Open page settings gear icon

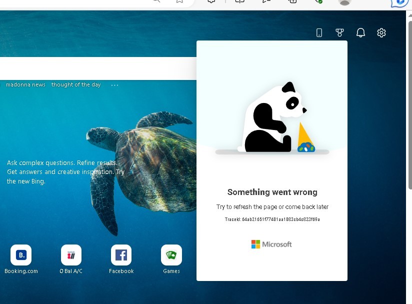[x=381, y=33]
